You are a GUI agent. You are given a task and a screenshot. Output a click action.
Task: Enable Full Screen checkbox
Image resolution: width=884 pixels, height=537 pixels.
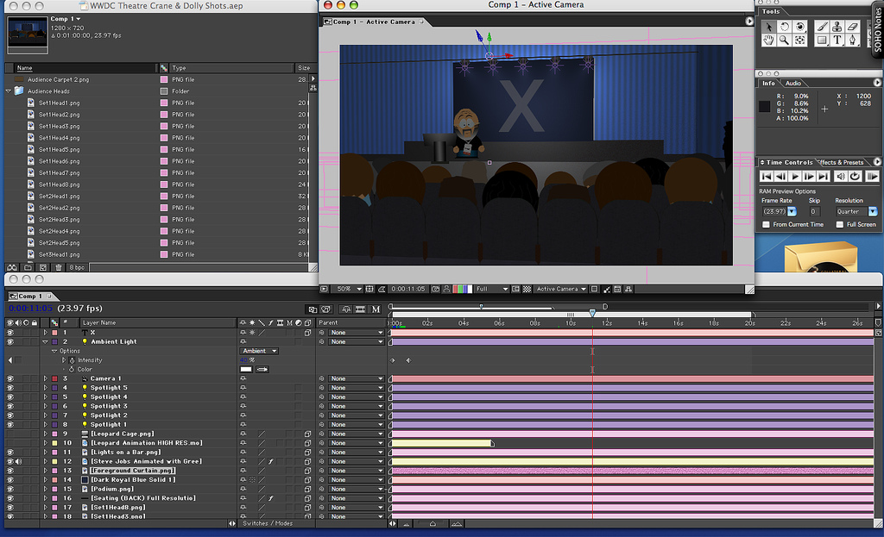click(840, 225)
